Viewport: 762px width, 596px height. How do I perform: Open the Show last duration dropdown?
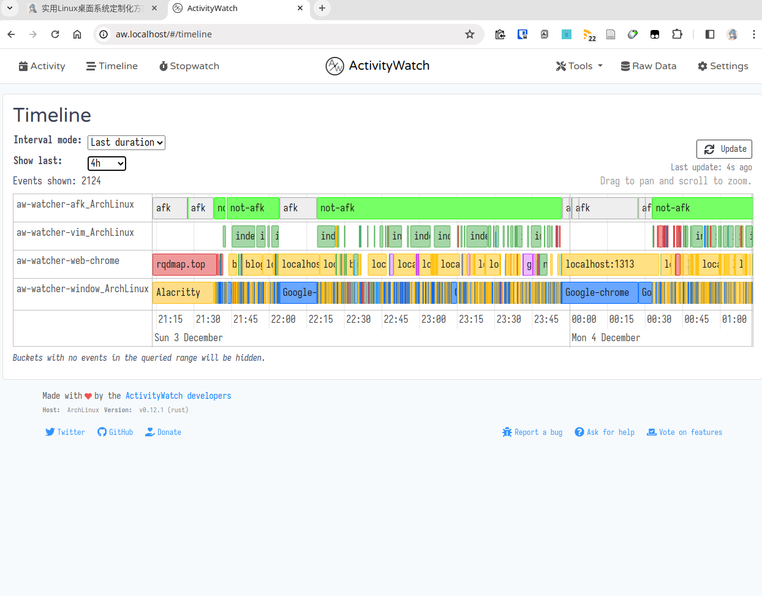[x=107, y=164]
